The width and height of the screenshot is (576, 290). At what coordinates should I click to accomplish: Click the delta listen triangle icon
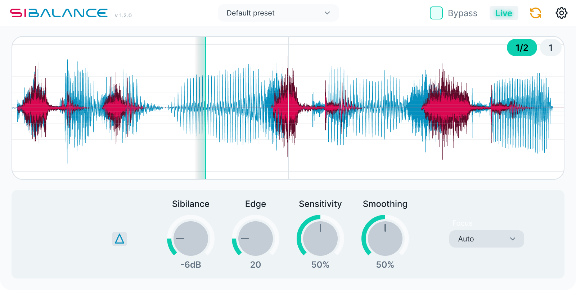point(120,239)
